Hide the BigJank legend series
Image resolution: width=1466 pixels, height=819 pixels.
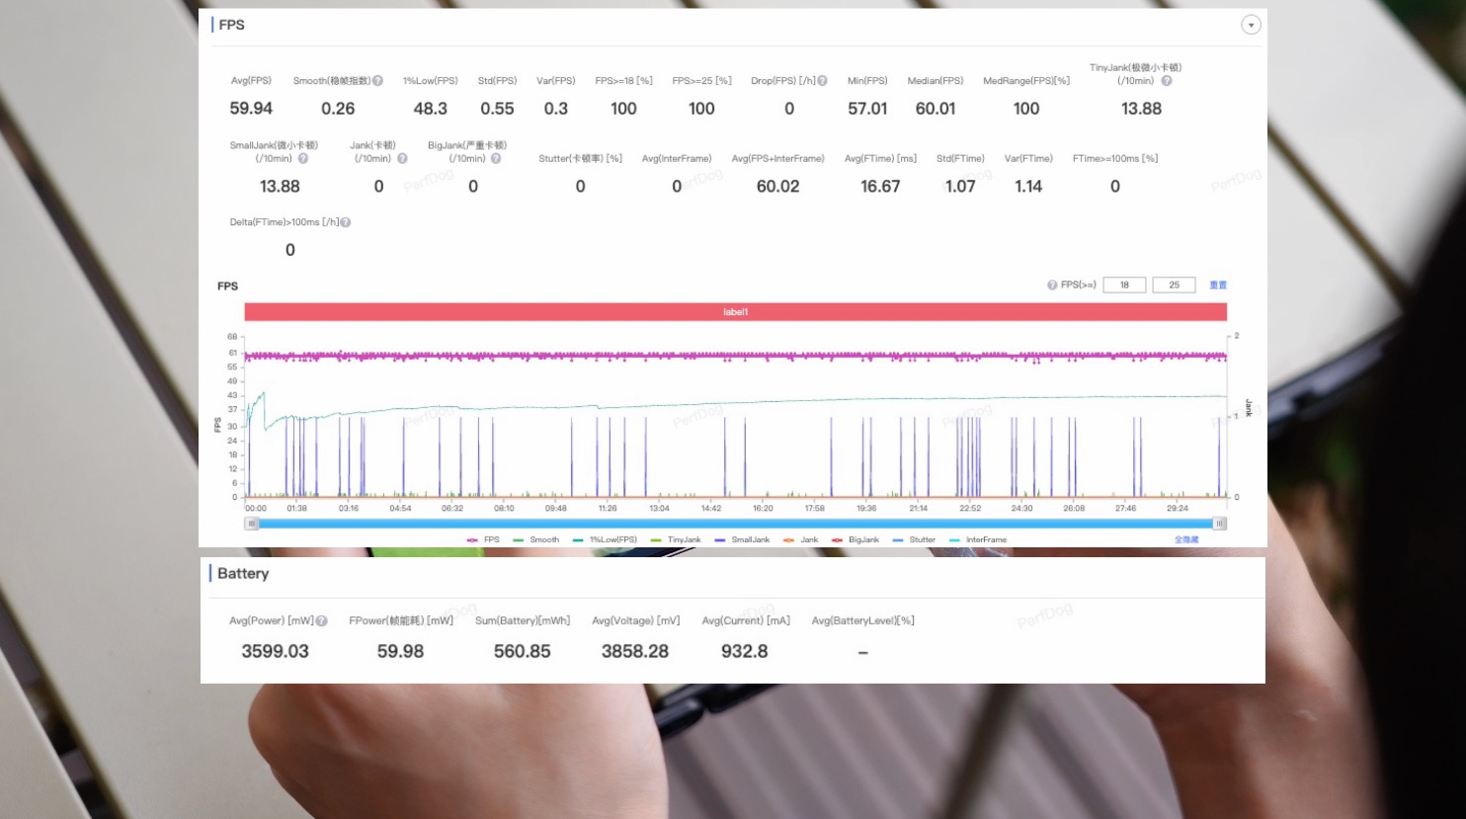click(855, 540)
